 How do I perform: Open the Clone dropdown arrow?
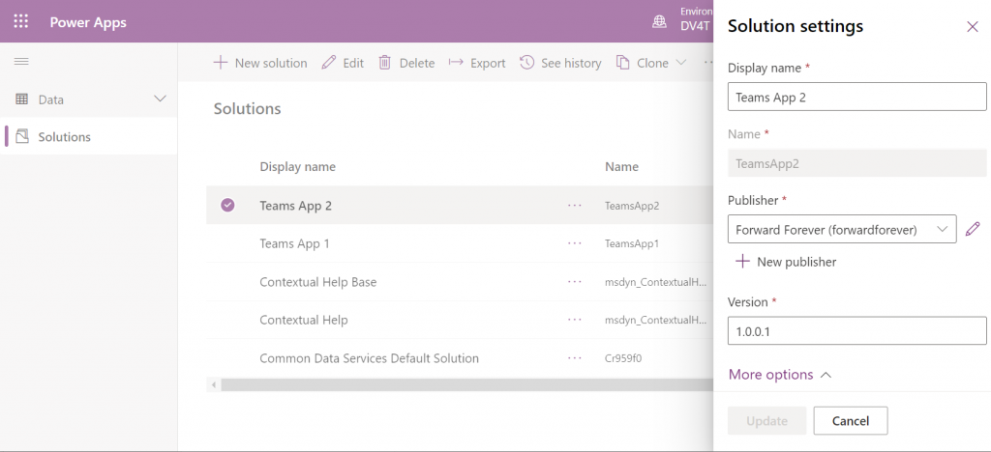click(x=680, y=63)
